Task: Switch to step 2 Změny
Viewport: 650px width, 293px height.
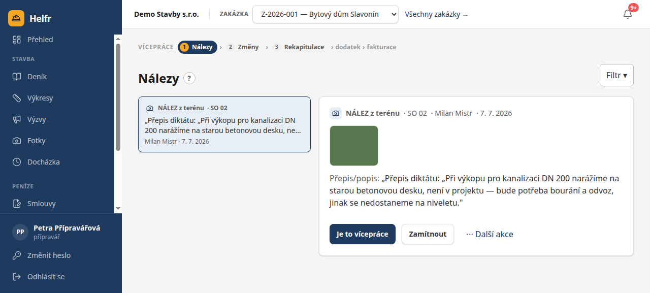Action: [x=243, y=47]
